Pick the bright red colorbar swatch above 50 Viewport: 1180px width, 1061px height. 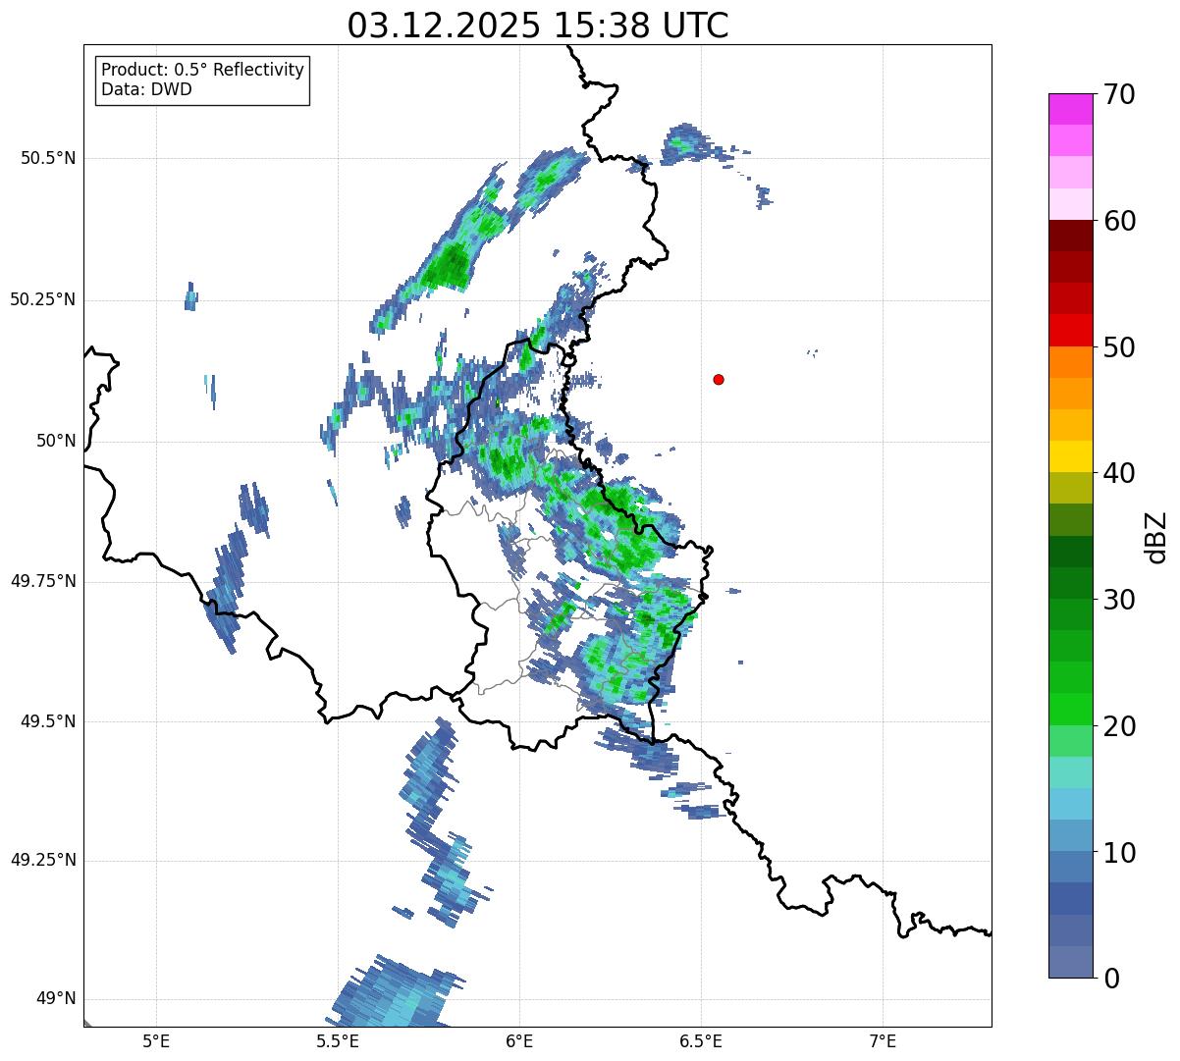click(x=1070, y=330)
